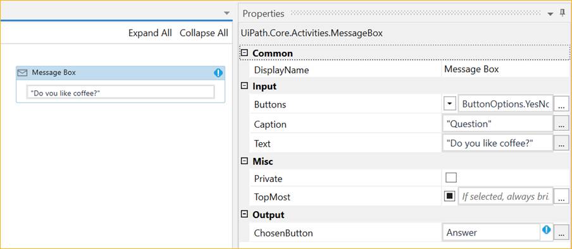
Task: Open the Buttons options dropdown arrow
Action: (450, 104)
